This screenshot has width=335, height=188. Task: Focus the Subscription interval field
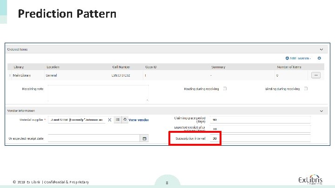[260, 138]
